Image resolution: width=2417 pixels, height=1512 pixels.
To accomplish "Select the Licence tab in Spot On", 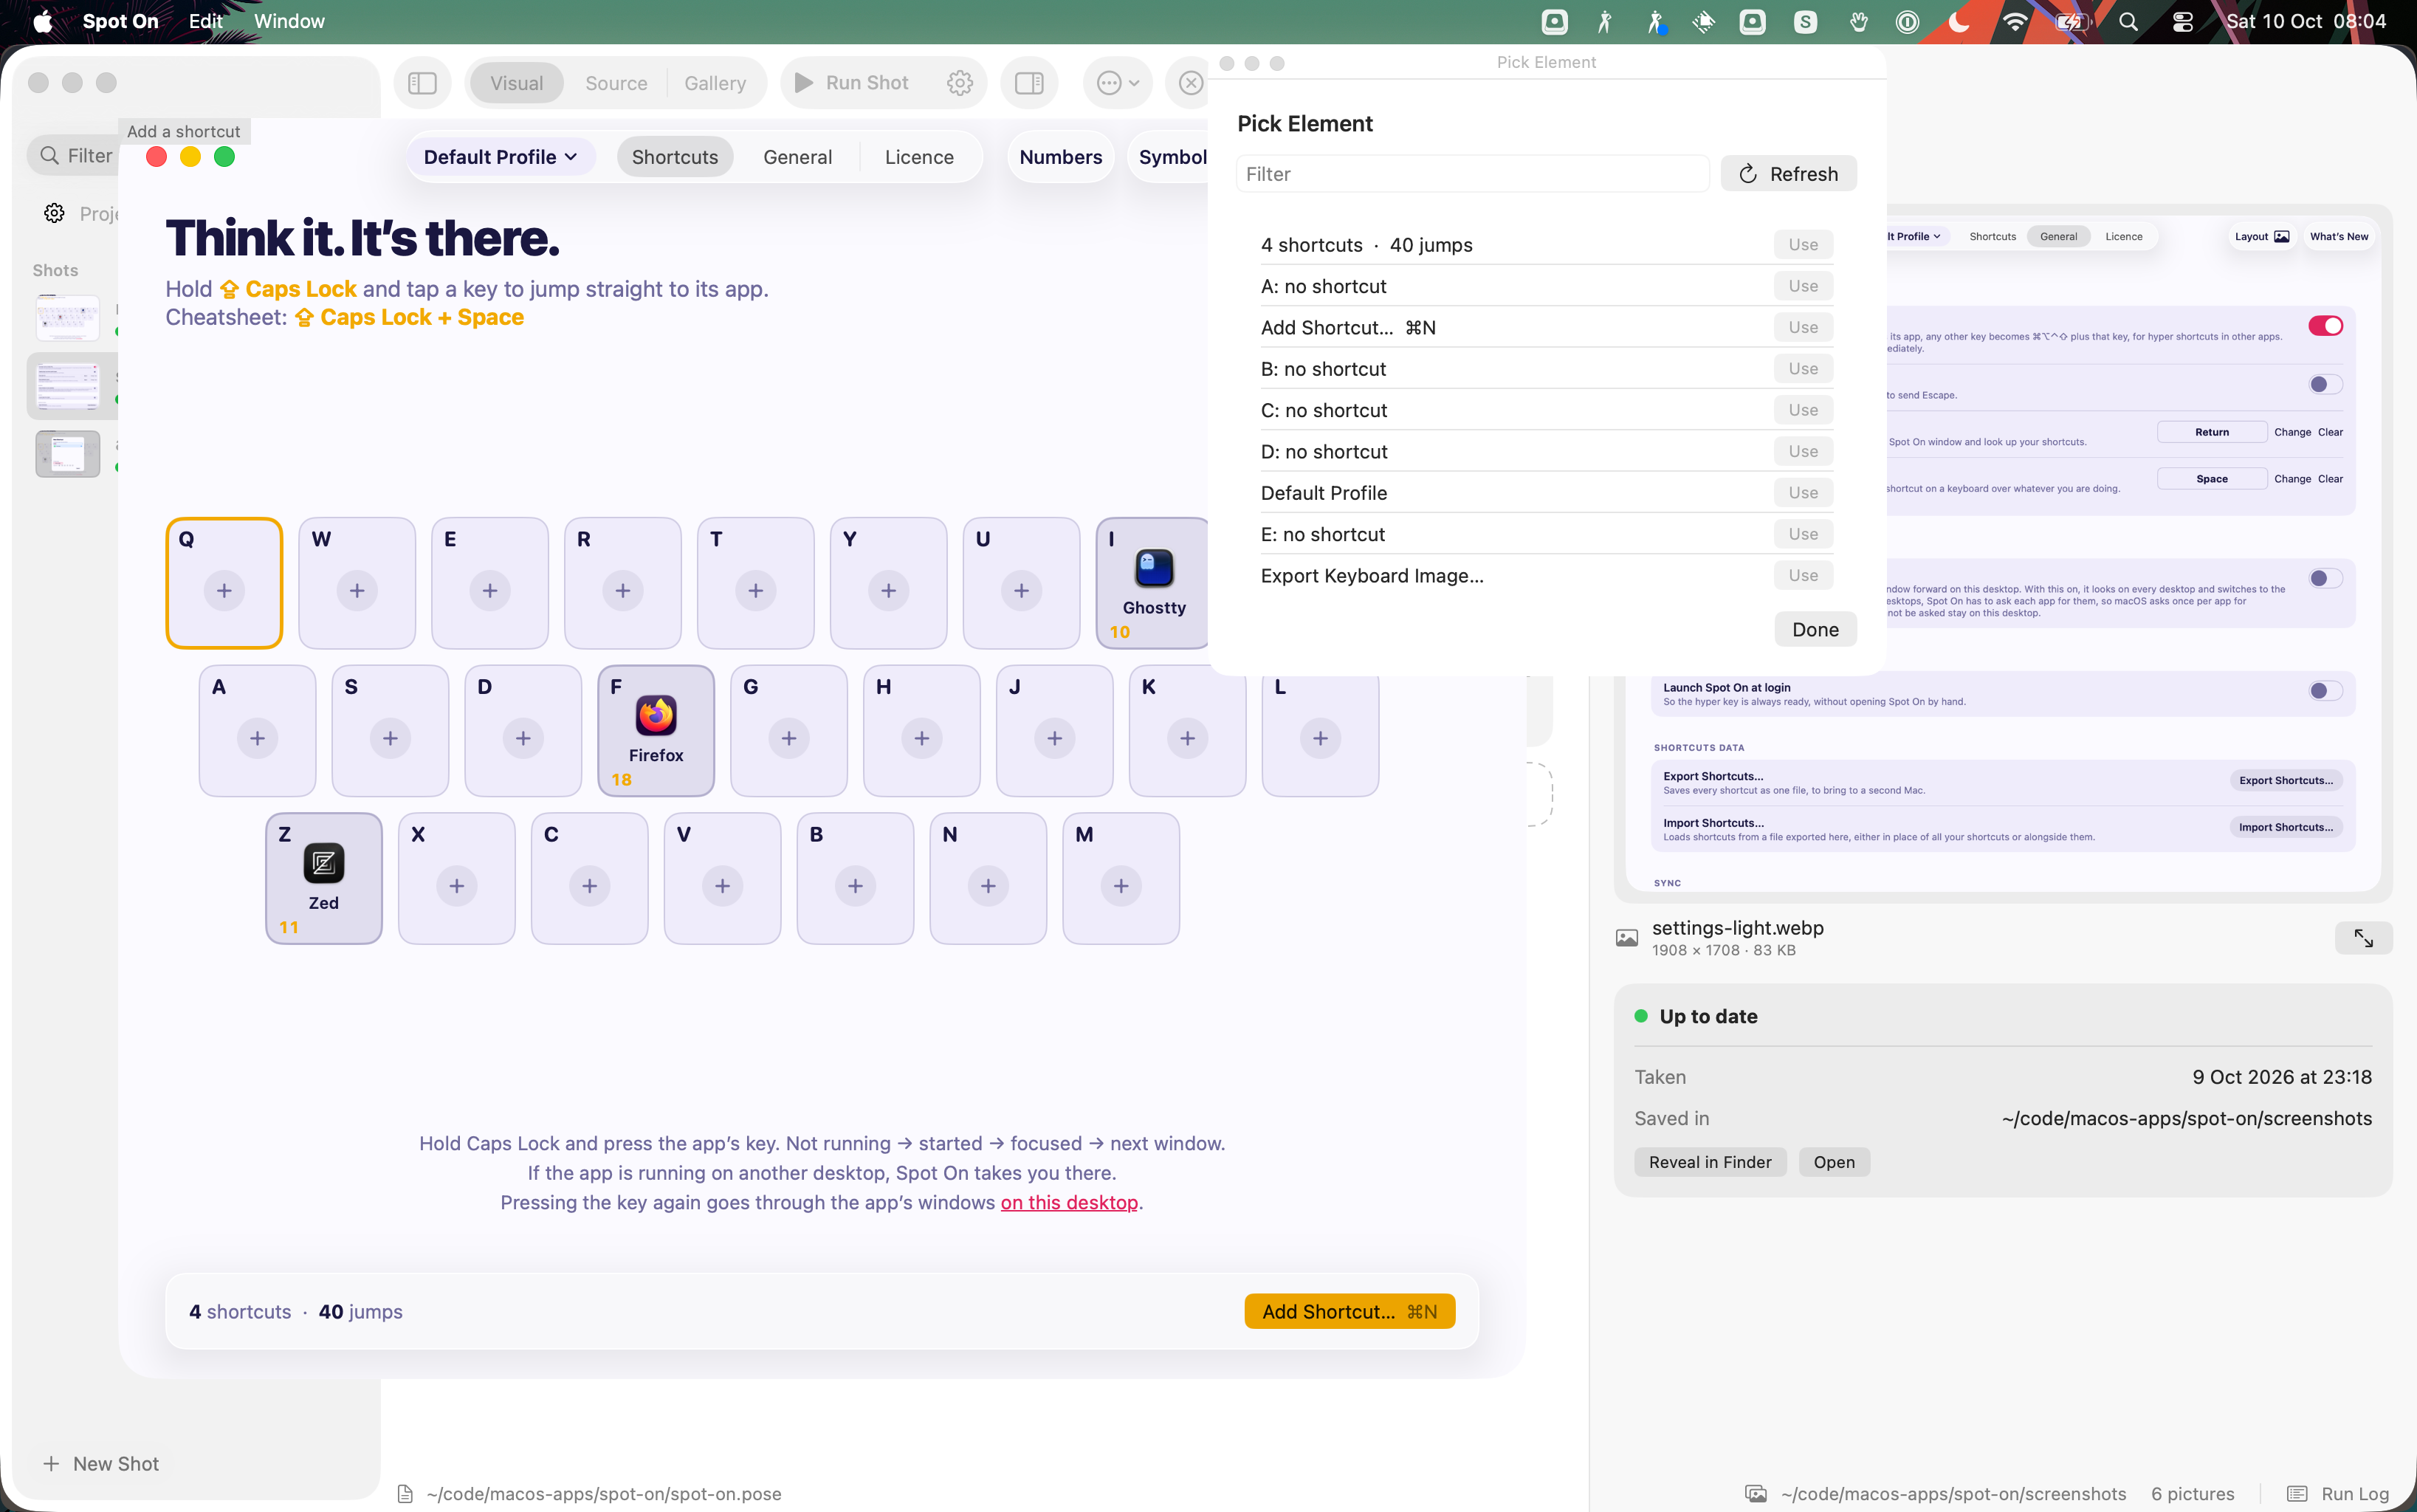I will click(919, 157).
